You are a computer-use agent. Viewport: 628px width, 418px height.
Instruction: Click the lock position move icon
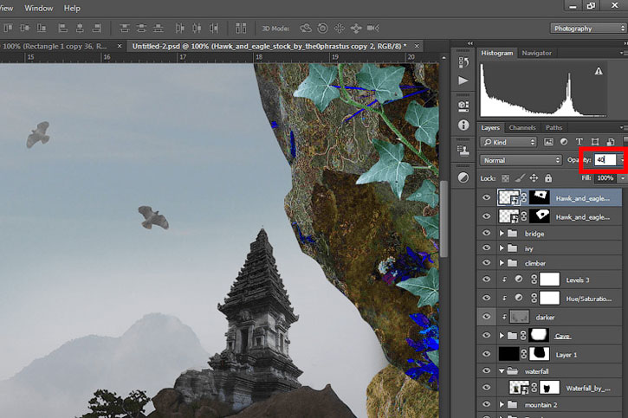(x=534, y=178)
